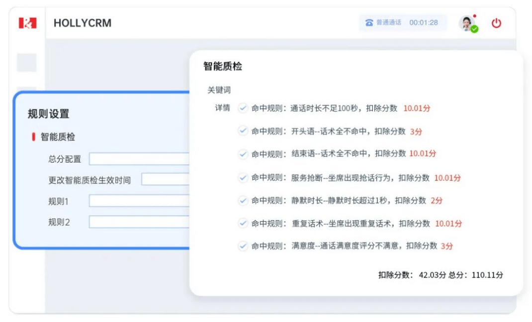Screen dimensions: 532x322
Task: Click the 10.01分 score for 结束语 rule
Action: 423,154
